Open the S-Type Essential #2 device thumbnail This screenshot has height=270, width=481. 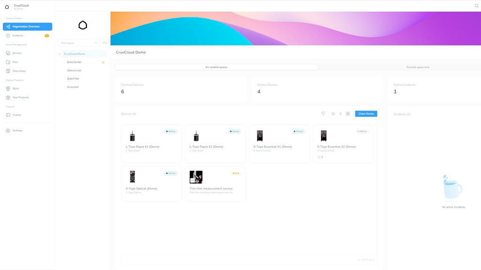coord(324,135)
